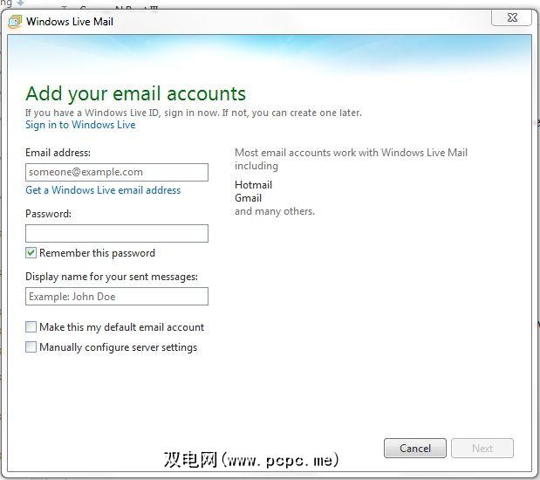Click the 'and many others.' text
This screenshot has height=480, width=540.
tap(275, 211)
